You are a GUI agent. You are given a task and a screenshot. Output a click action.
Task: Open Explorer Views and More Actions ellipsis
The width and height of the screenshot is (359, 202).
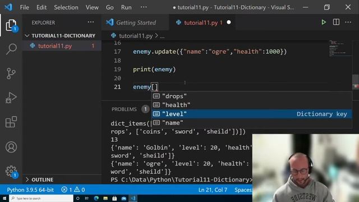coord(91,22)
